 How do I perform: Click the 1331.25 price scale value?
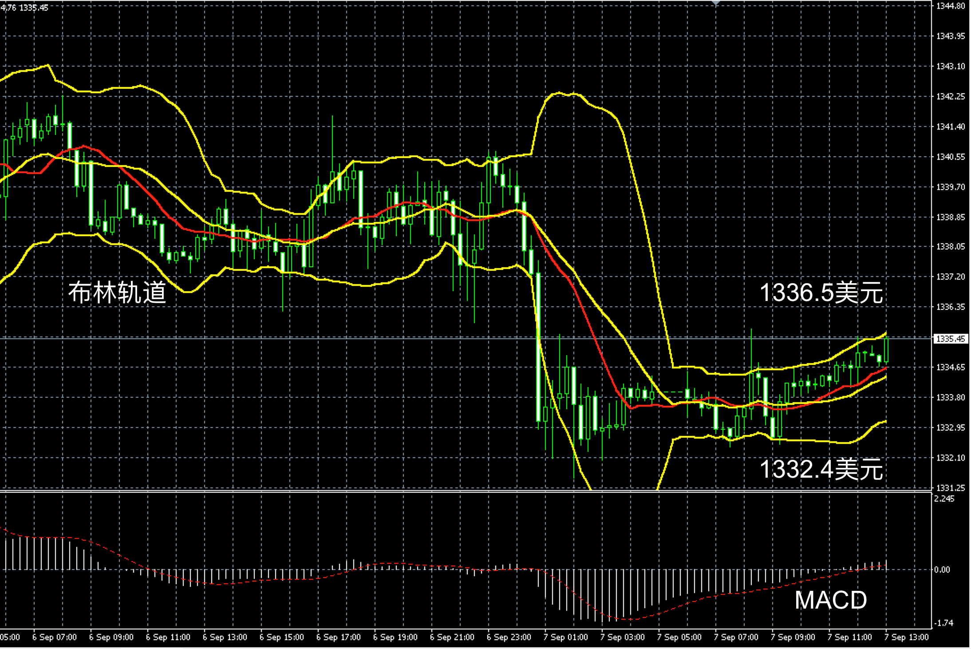click(x=950, y=487)
